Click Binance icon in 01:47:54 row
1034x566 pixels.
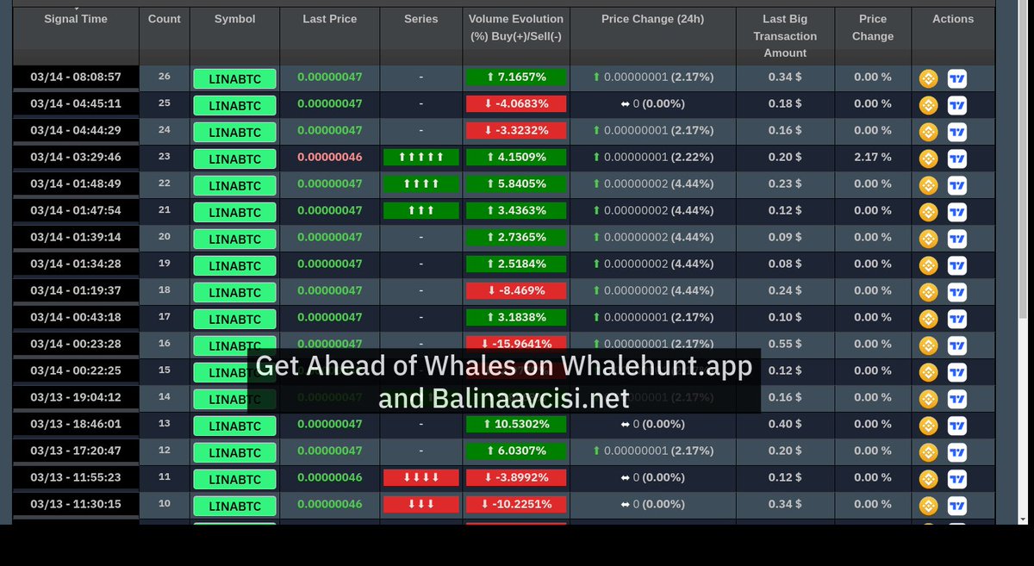pos(928,212)
